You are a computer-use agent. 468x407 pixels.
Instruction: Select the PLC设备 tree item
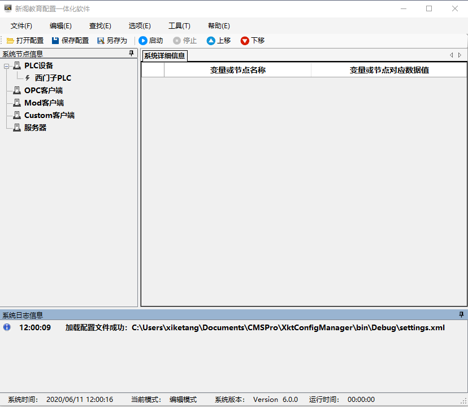(x=38, y=65)
